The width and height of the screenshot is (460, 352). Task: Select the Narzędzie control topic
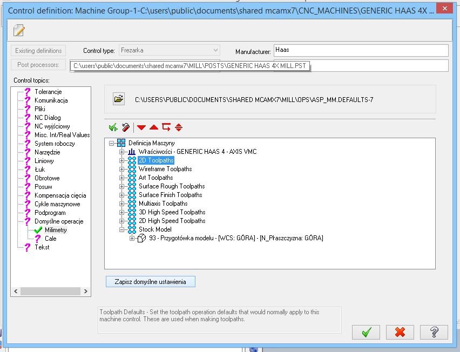click(x=47, y=152)
